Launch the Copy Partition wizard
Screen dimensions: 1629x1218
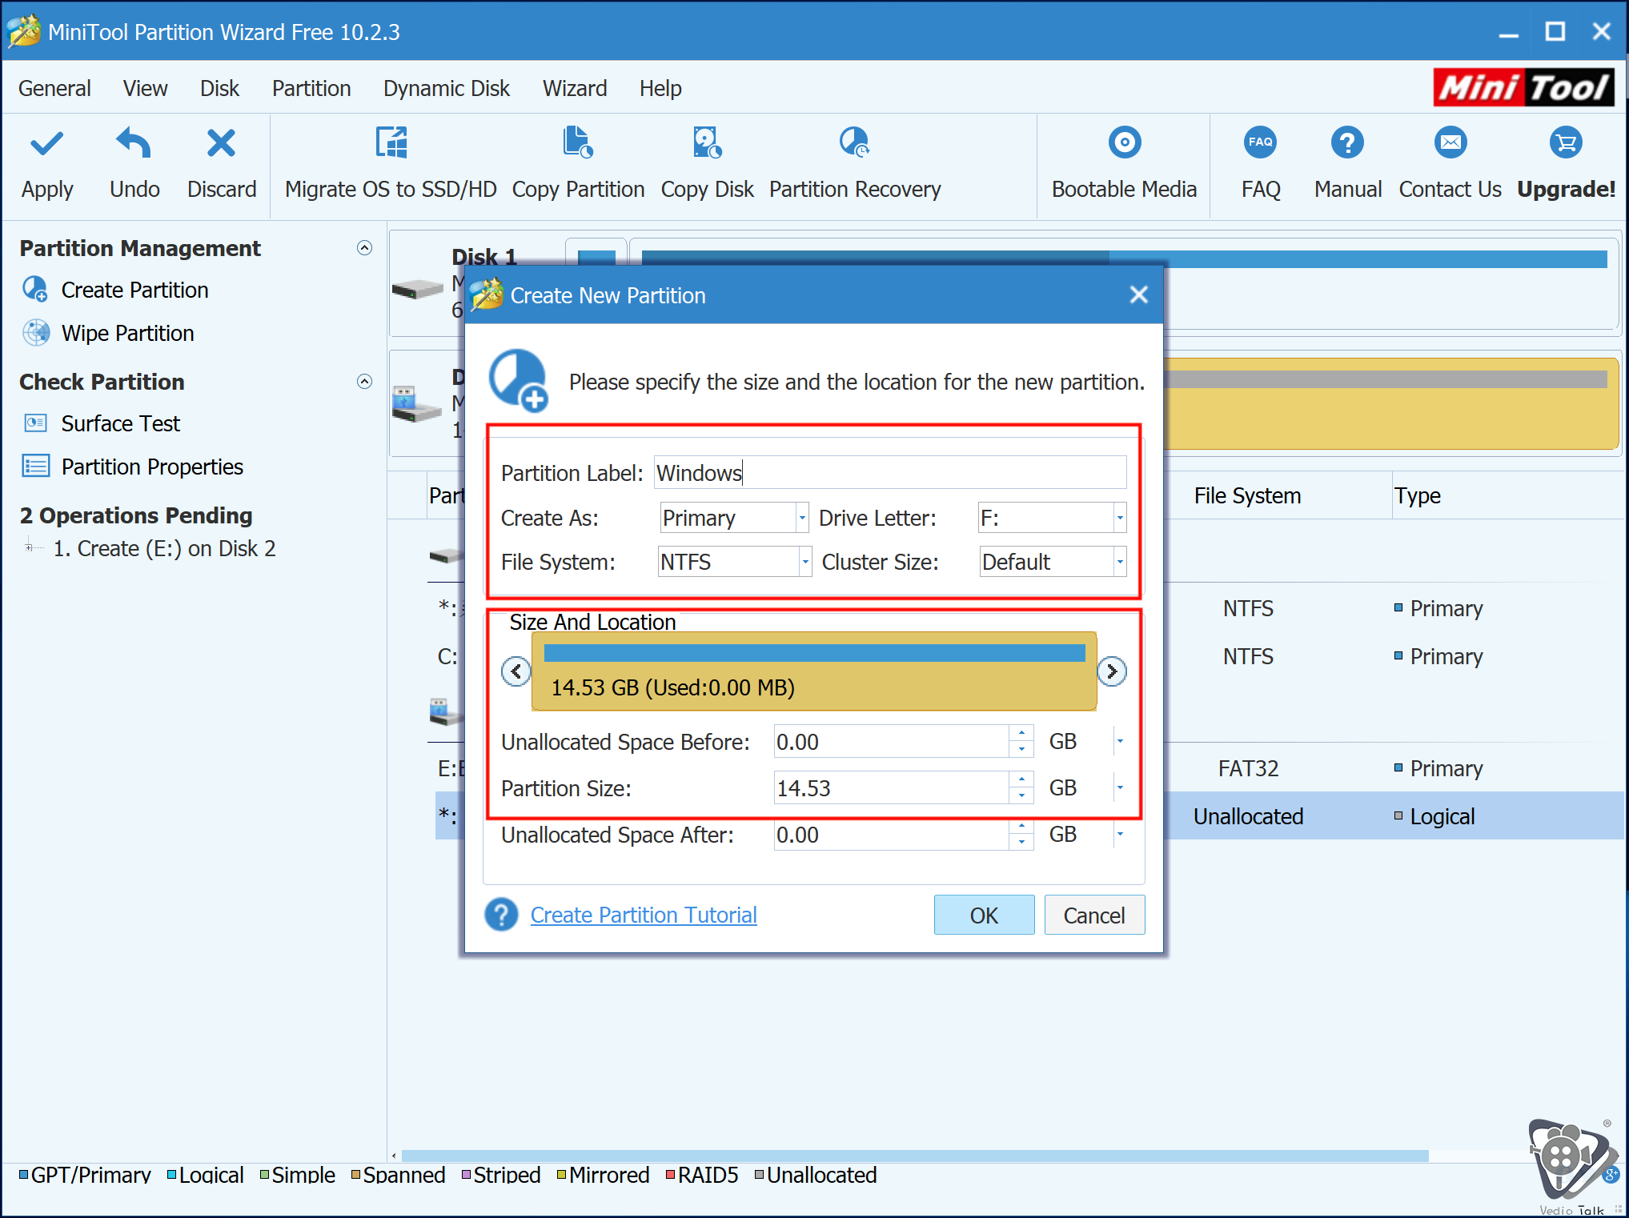[x=578, y=164]
